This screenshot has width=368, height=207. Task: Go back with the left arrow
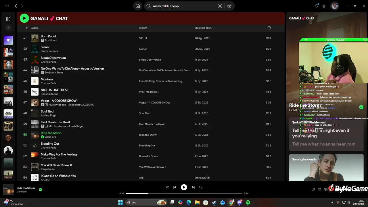tap(16, 6)
